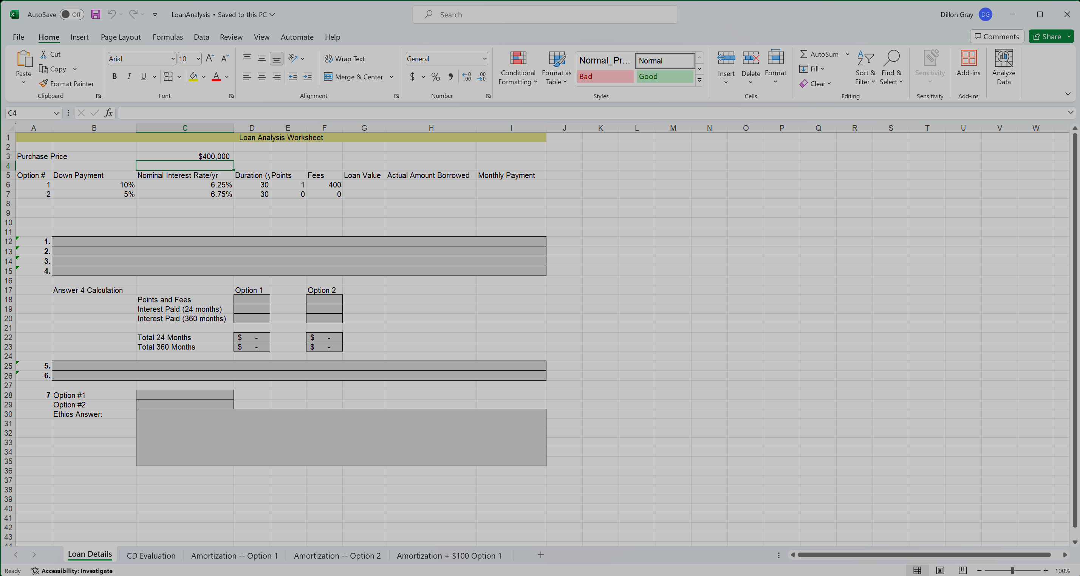Viewport: 1080px width, 576px height.
Task: Switch to the Insert ribbon tab
Action: pyautogui.click(x=79, y=37)
